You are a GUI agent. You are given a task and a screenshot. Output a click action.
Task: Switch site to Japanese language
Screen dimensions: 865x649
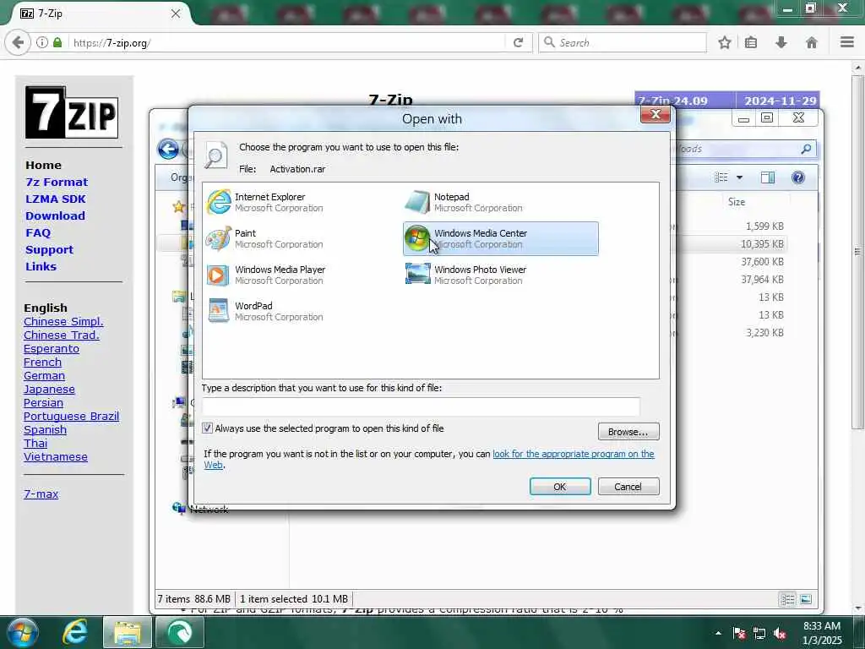tap(49, 389)
